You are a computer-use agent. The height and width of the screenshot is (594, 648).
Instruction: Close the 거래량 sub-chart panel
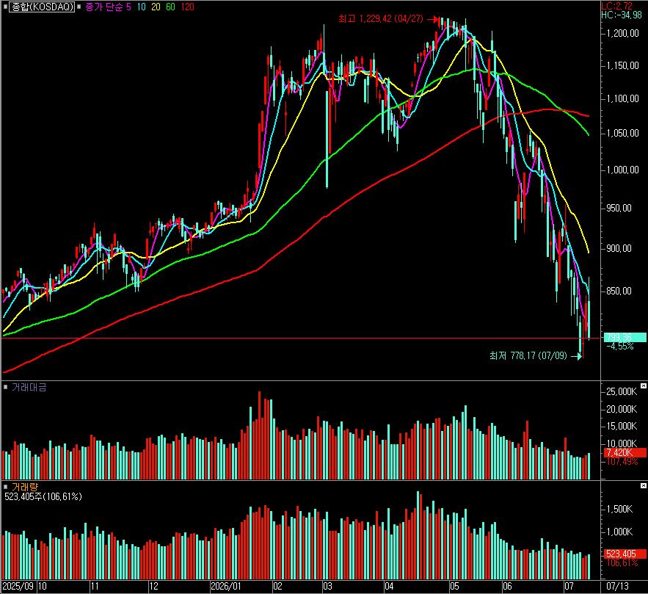[x=644, y=485]
